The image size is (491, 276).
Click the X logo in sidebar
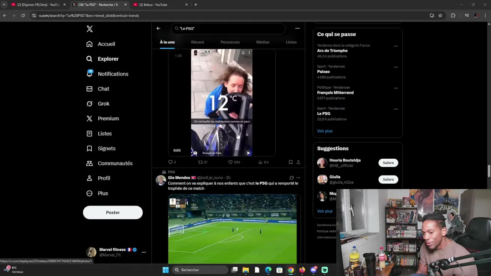(x=89, y=29)
